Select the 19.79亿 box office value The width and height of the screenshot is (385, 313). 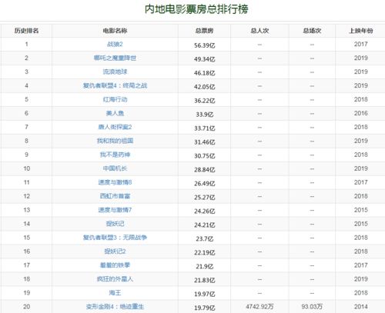[204, 308]
